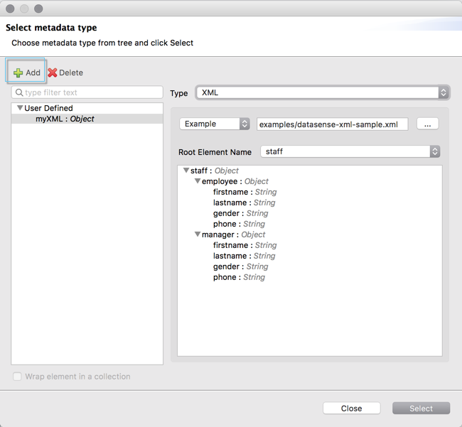Select myXML object in tree
462x427 pixels.
pyautogui.click(x=65, y=119)
